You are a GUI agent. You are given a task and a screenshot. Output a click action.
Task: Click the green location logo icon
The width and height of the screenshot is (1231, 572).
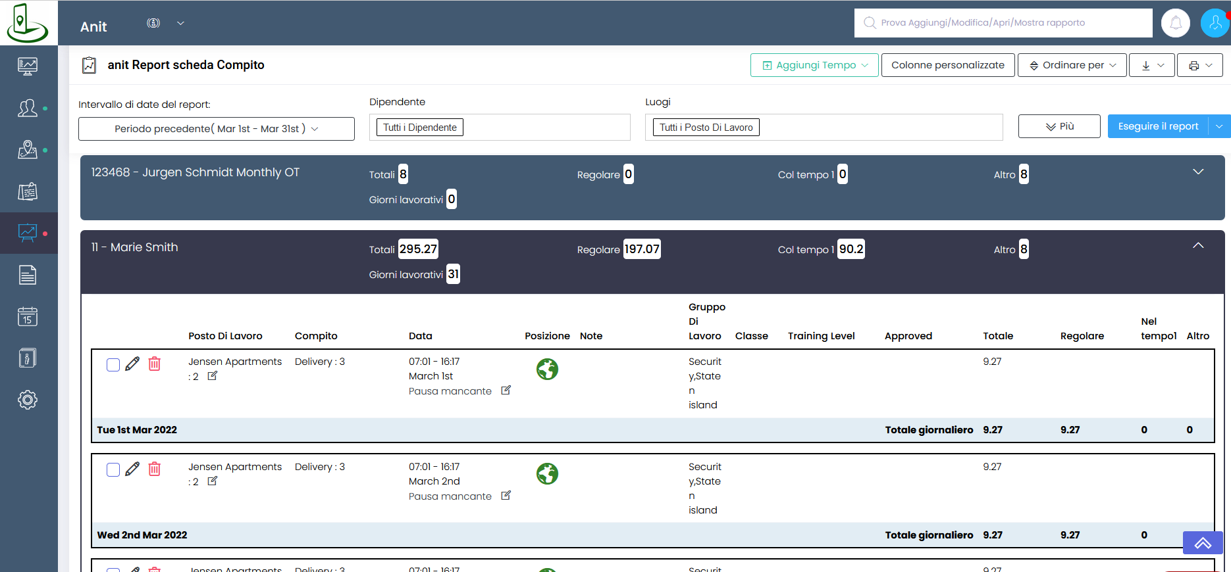point(27,22)
